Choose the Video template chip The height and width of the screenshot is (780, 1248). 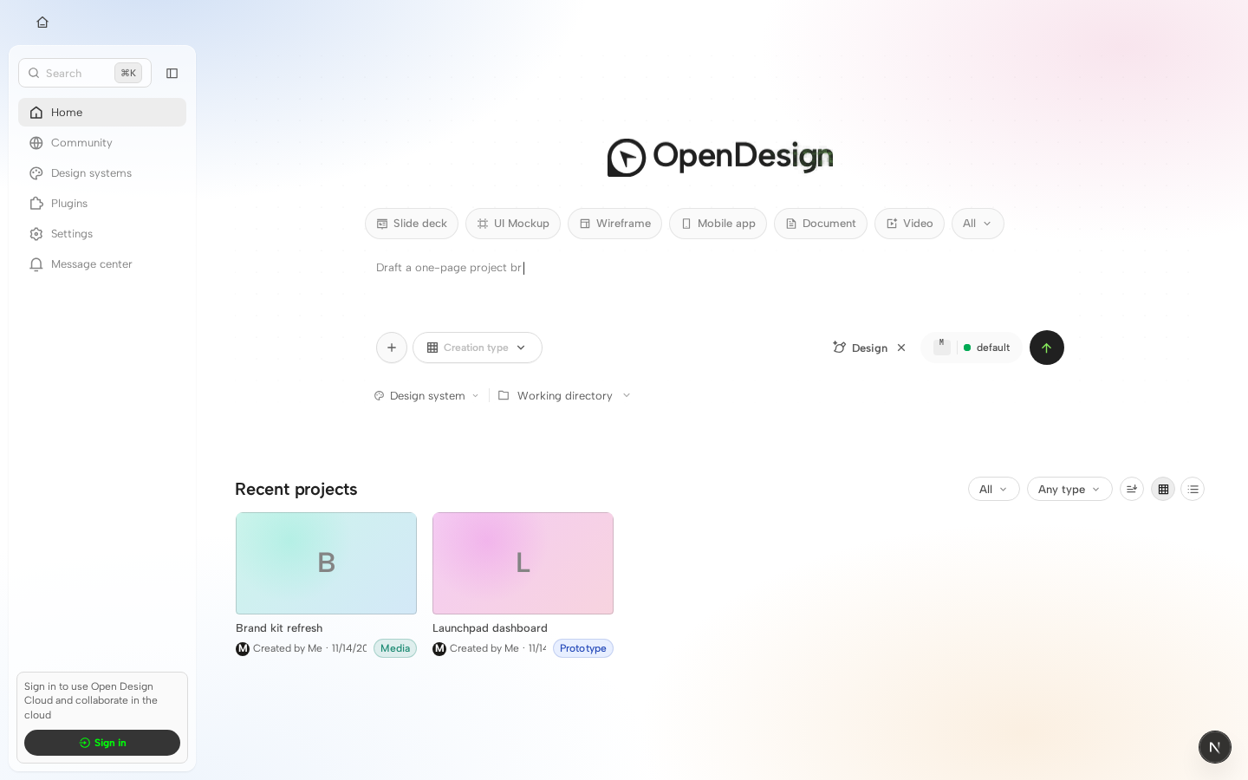(x=909, y=224)
